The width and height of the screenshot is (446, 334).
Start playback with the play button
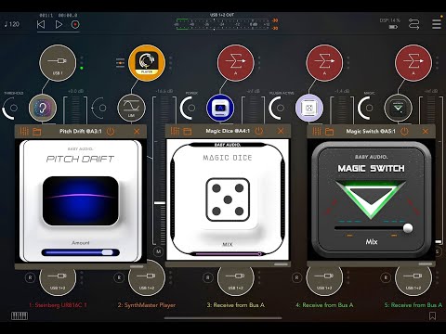pyautogui.click(x=59, y=24)
